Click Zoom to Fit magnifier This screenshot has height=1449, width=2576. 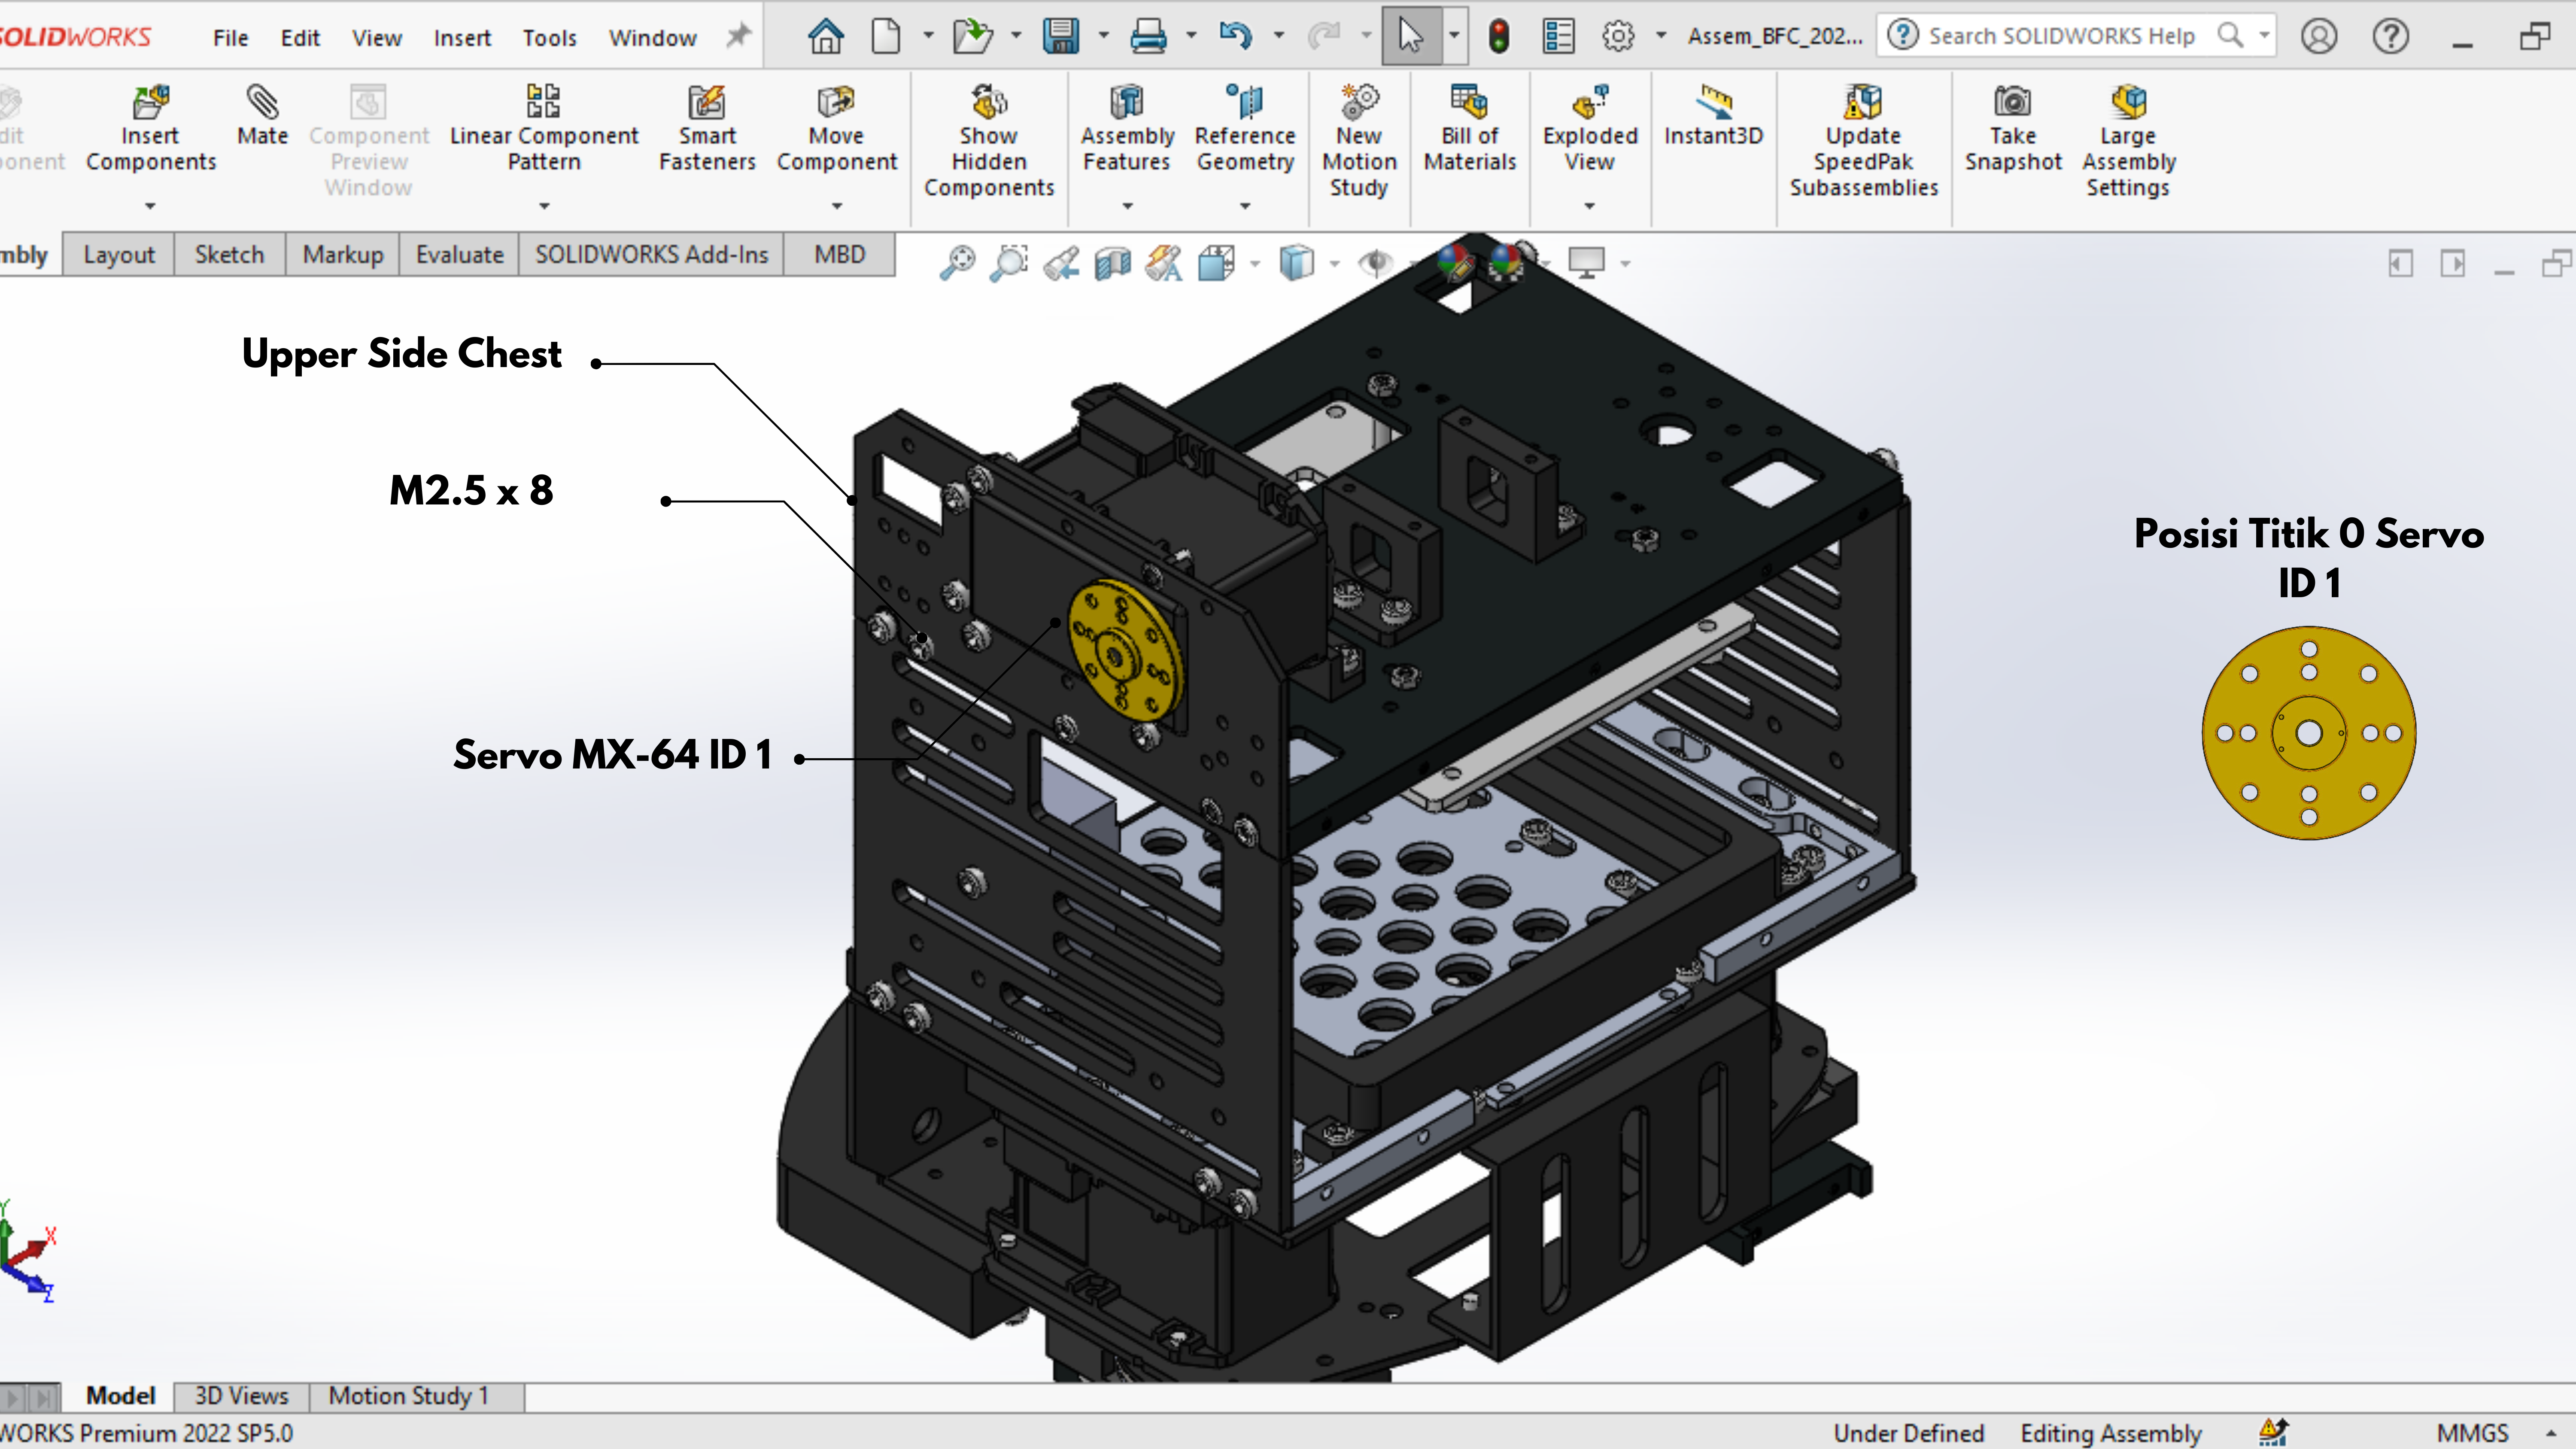(957, 263)
